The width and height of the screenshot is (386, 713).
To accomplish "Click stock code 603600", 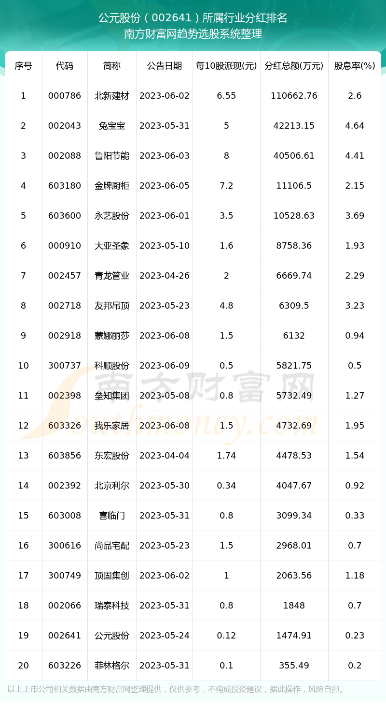I will (65, 216).
